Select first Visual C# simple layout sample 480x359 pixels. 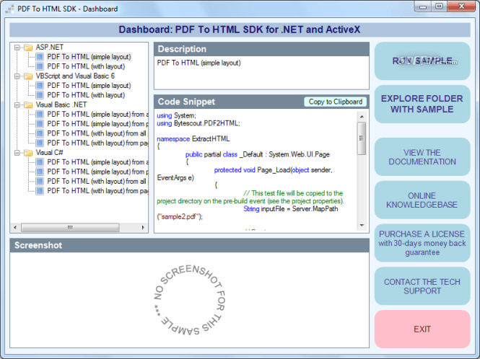pos(97,162)
